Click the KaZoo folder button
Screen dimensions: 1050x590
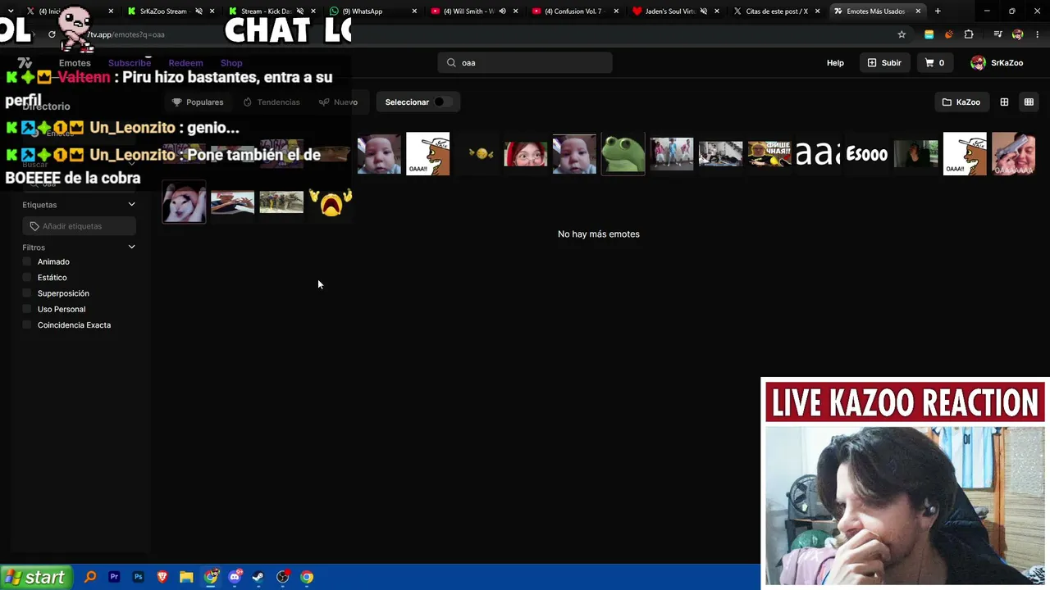click(x=961, y=102)
